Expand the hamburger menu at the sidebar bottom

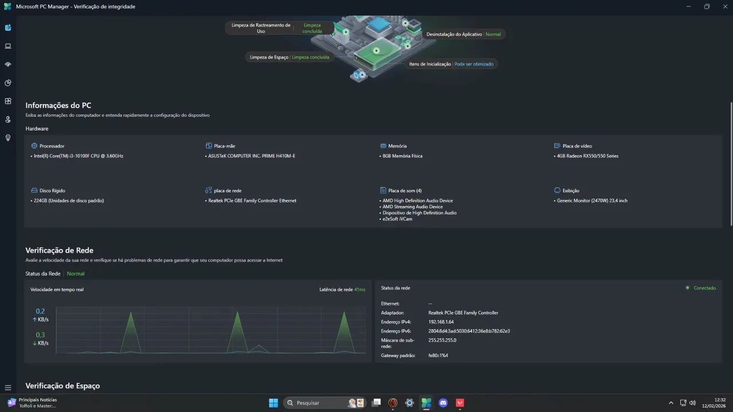click(x=7, y=387)
